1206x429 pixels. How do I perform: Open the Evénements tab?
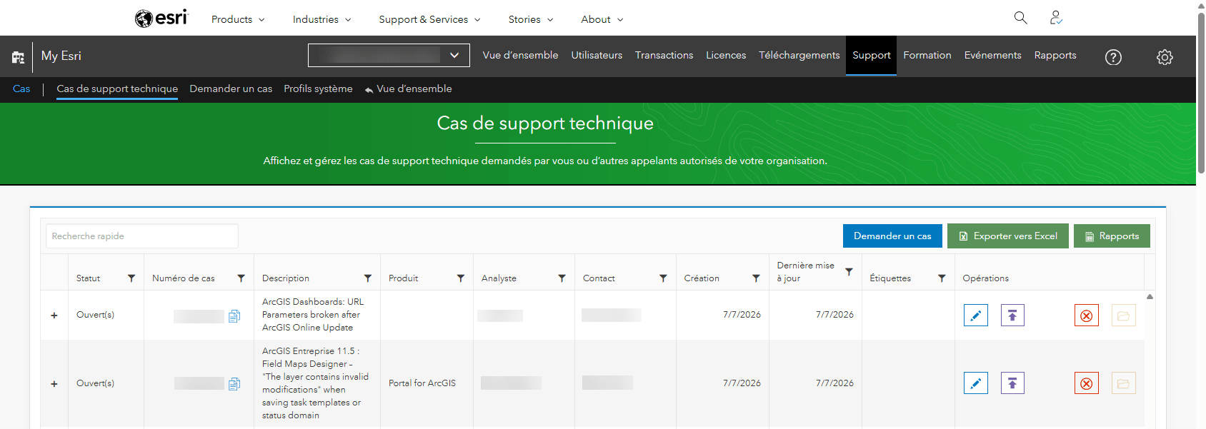[992, 56]
